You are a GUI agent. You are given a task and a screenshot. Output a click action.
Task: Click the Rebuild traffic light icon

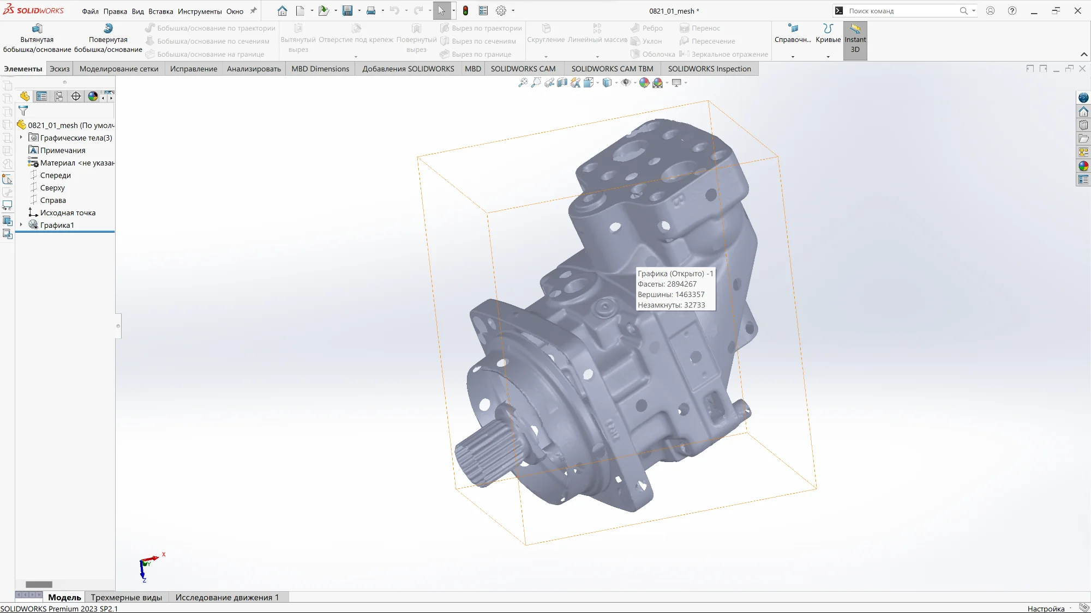coord(465,11)
